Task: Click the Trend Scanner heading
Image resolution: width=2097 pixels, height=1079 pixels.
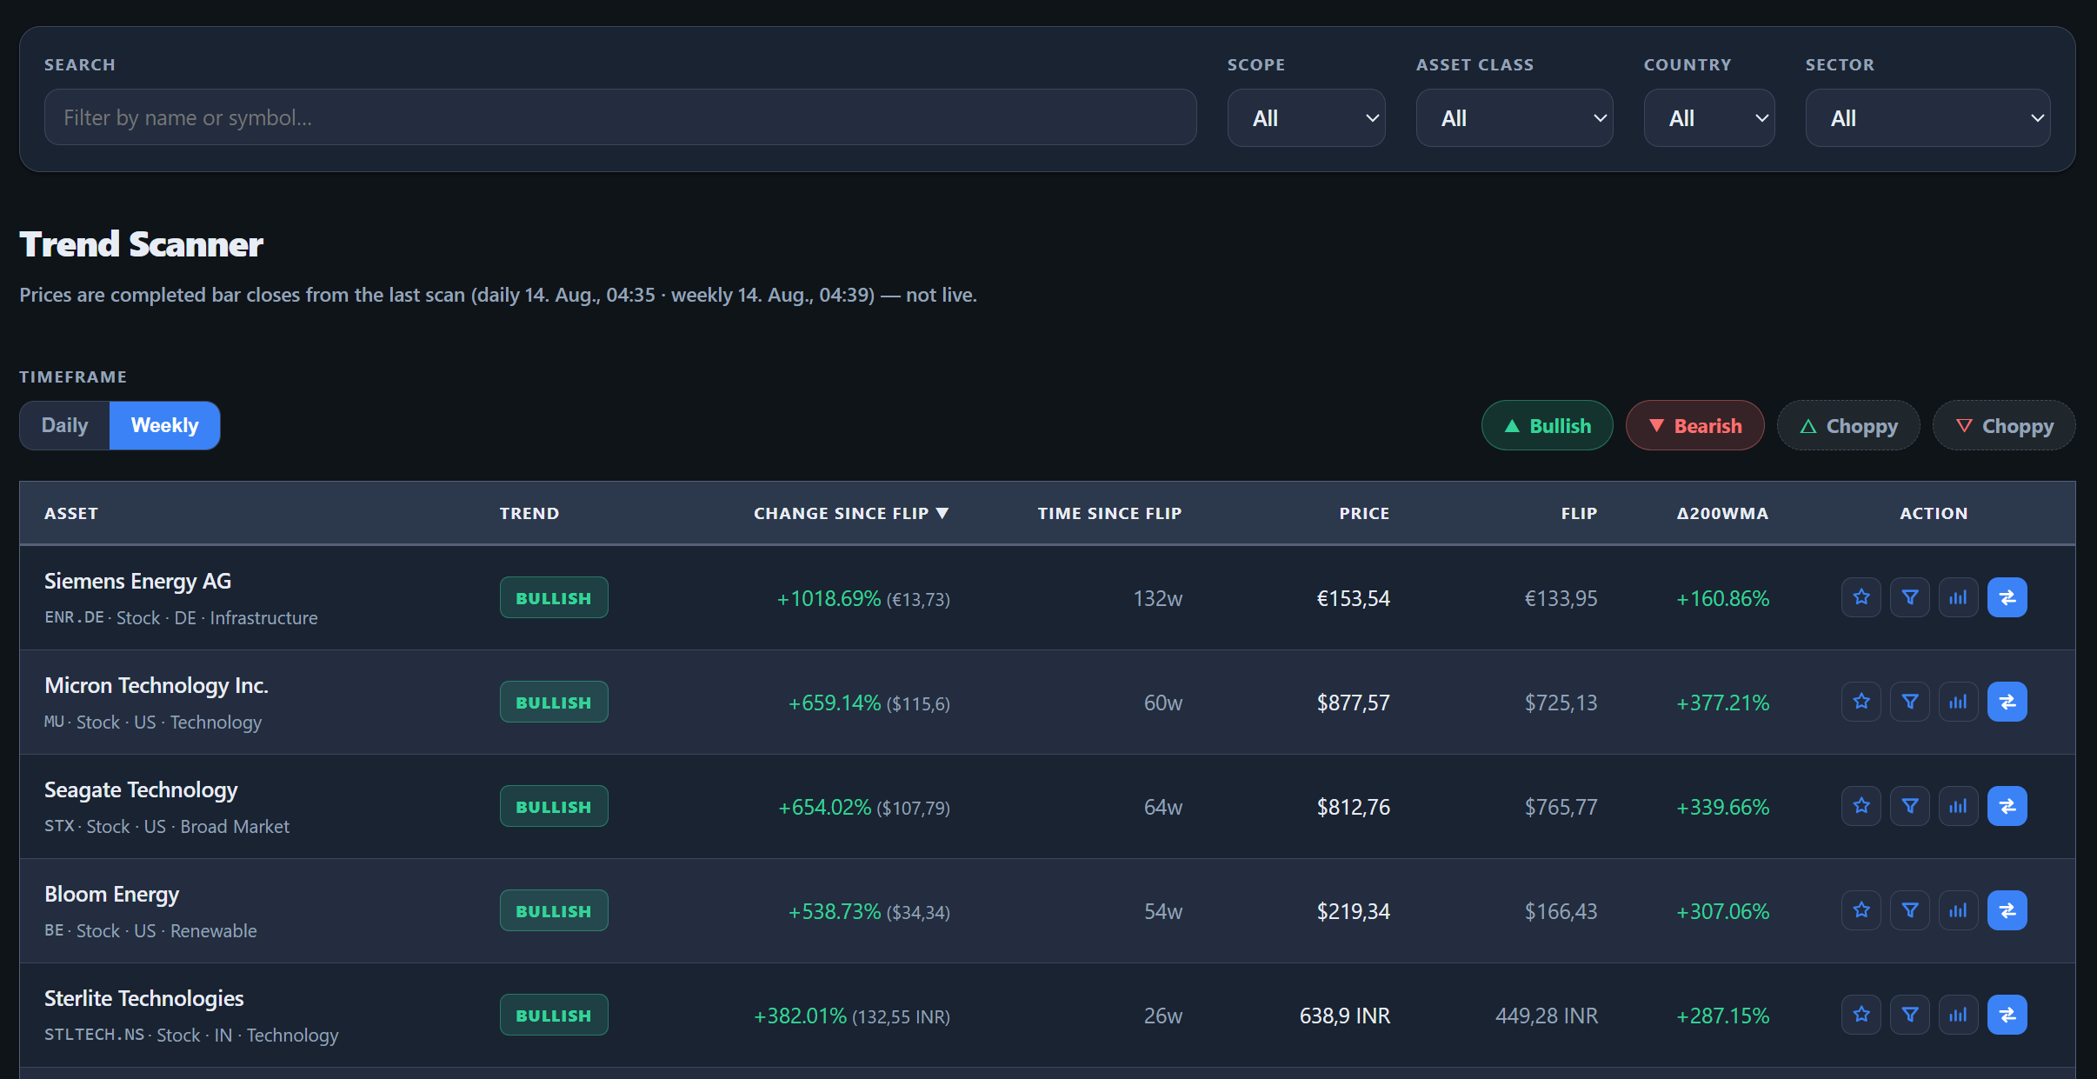Action: 141,244
